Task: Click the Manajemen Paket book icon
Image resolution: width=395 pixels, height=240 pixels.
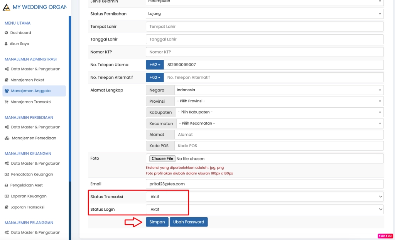Action: 7,80
